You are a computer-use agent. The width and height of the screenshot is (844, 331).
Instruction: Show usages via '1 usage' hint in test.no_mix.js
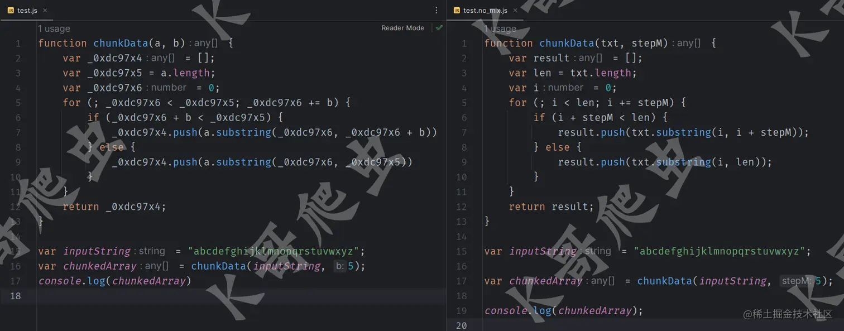point(500,28)
